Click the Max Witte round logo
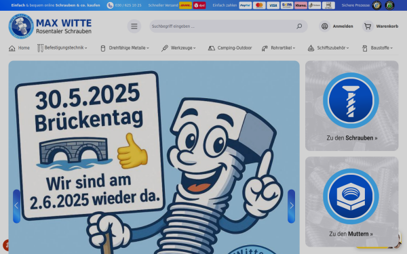This screenshot has width=407, height=254. pyautogui.click(x=21, y=26)
